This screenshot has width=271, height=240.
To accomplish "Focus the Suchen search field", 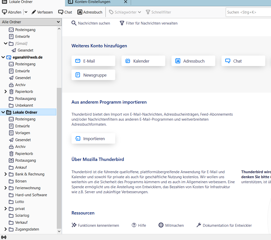I will (x=248, y=12).
